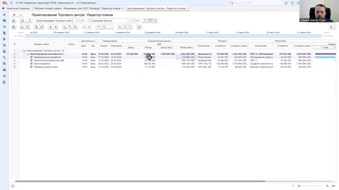Screen dimensions: 339x190
Task: Close the 'Рабочий сетевой график' tab
Action: click(x=122, y=8)
